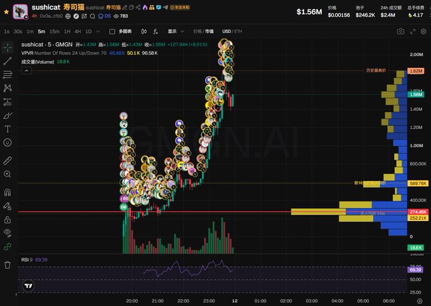
Task: Open the image add note icon
Action: 84,17
